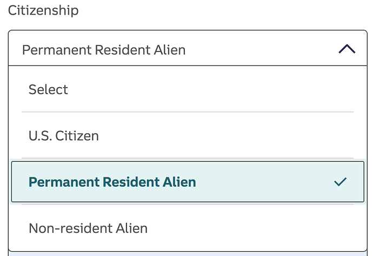Click the Citizenship field label
Screen dimensions: 373x256
coord(43,10)
